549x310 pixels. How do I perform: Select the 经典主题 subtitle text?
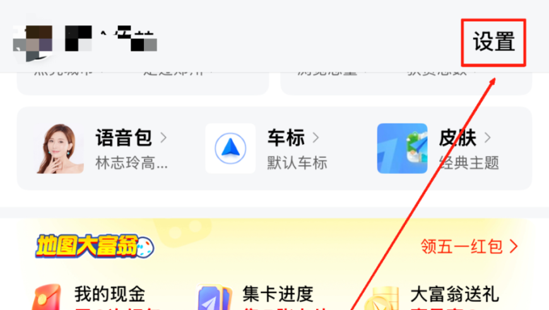469,163
